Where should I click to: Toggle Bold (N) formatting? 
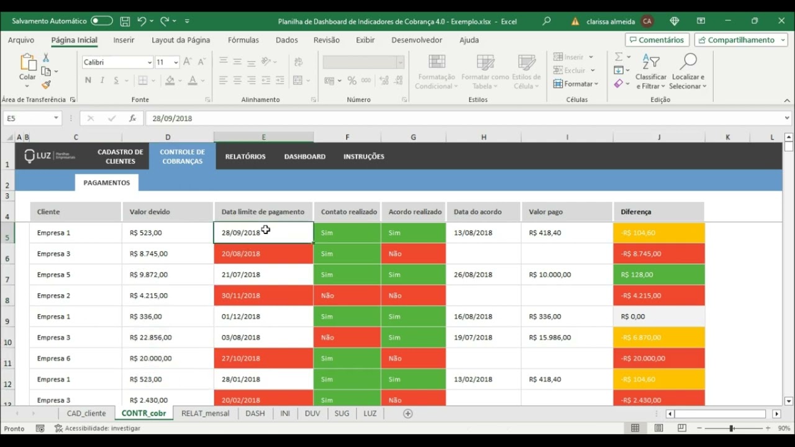[x=88, y=81]
